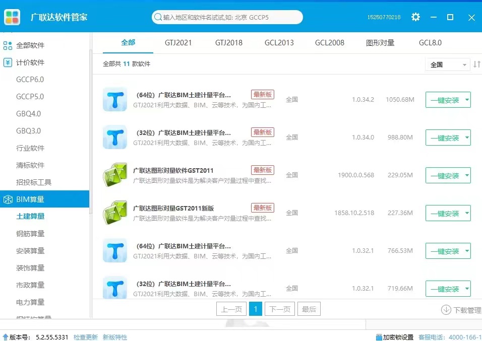Jump to 最后 last page

pos(309,309)
